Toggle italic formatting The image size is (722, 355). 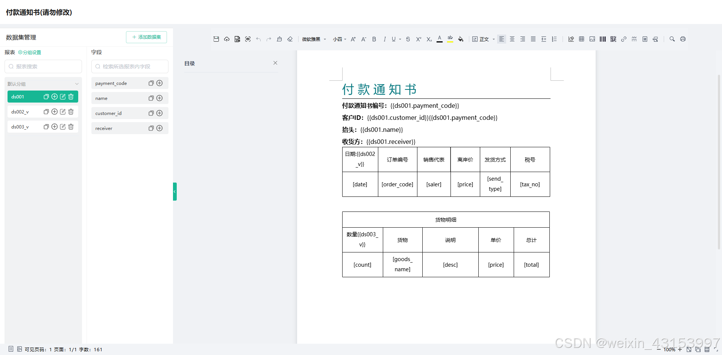(x=385, y=39)
